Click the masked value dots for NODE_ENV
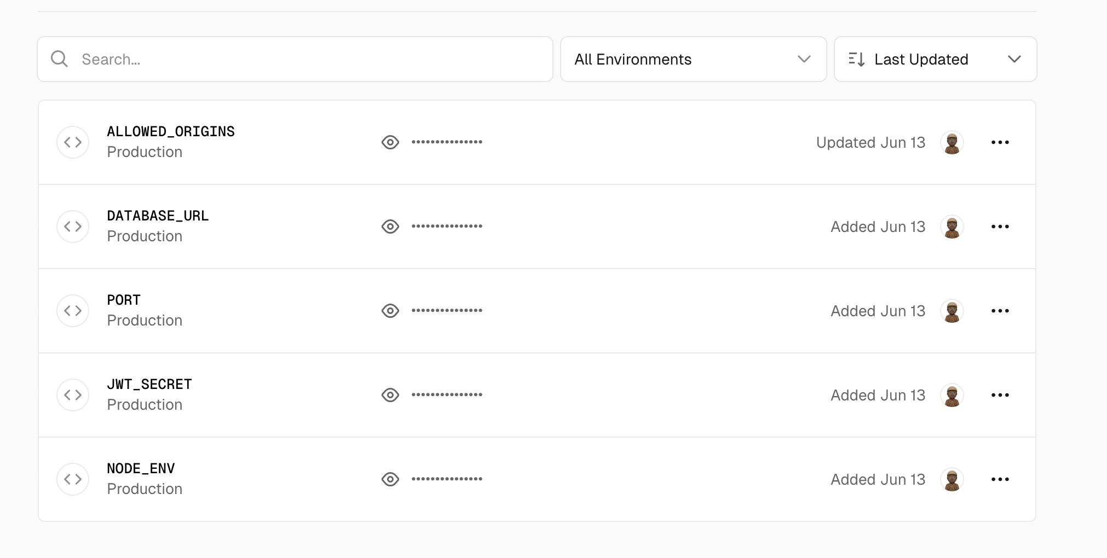This screenshot has height=558, width=1107. coord(447,479)
